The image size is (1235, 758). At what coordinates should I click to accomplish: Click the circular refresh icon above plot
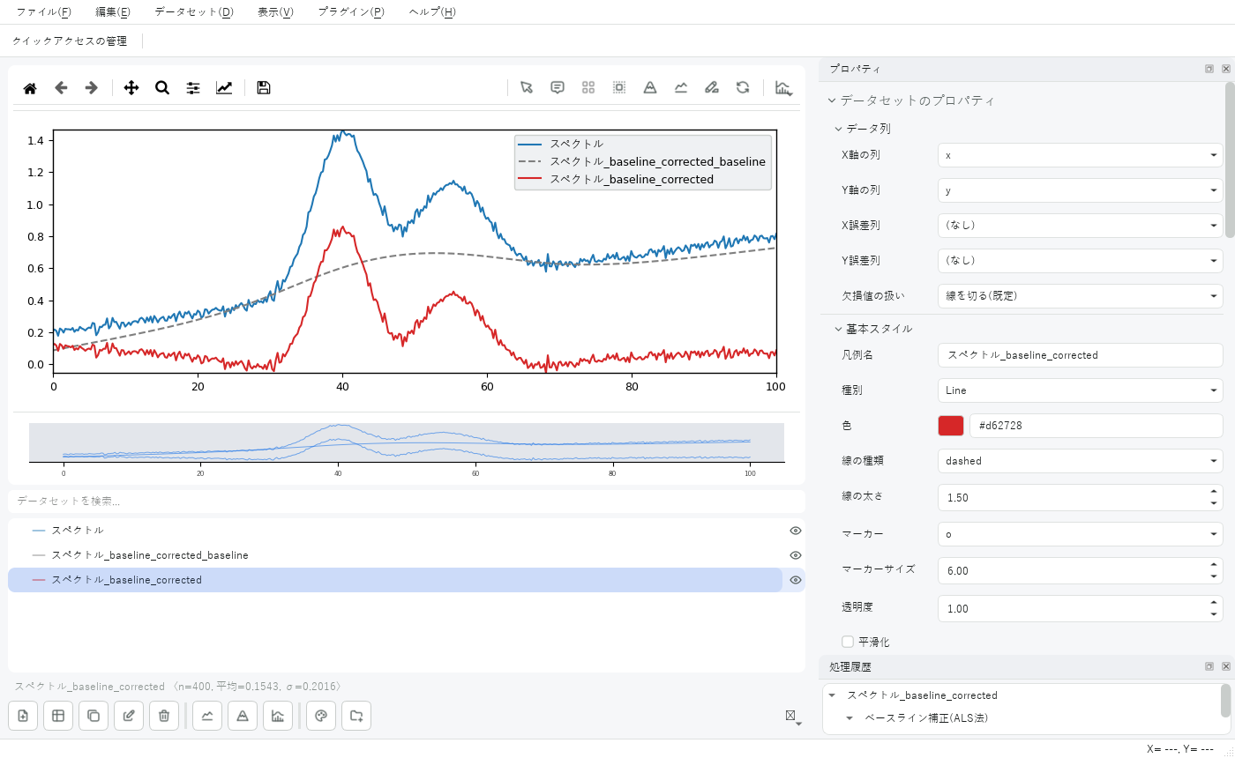tap(743, 87)
